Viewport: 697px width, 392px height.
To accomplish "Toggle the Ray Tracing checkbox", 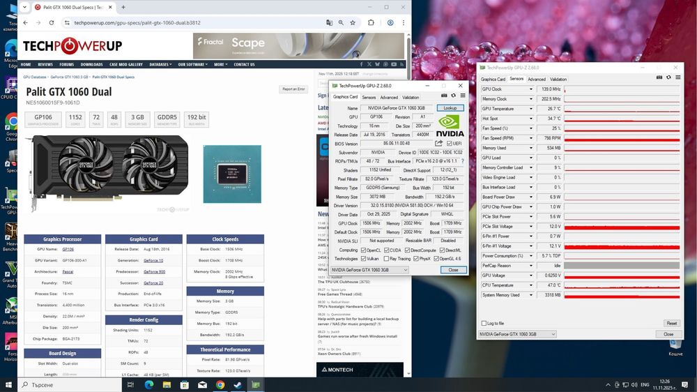I will click(x=386, y=259).
